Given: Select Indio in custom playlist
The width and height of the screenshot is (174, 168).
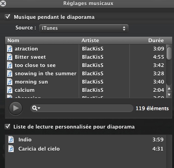Looking at the screenshot, I should [86, 140].
